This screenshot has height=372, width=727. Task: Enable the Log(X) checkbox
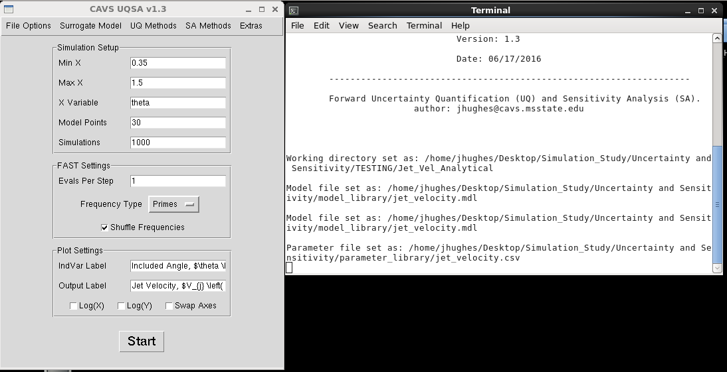pyautogui.click(x=74, y=306)
